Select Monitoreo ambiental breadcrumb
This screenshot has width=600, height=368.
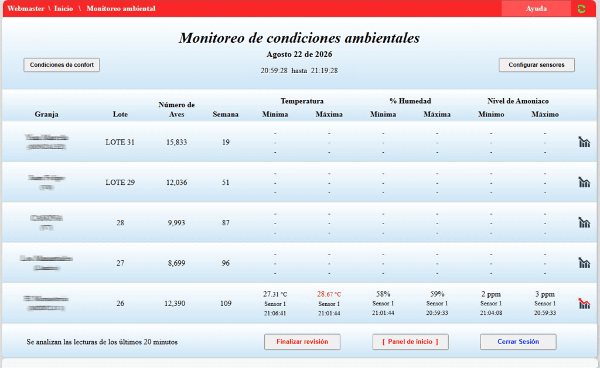(121, 9)
